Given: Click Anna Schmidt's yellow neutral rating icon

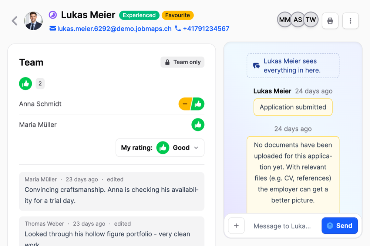Looking at the screenshot, I should [x=185, y=104].
